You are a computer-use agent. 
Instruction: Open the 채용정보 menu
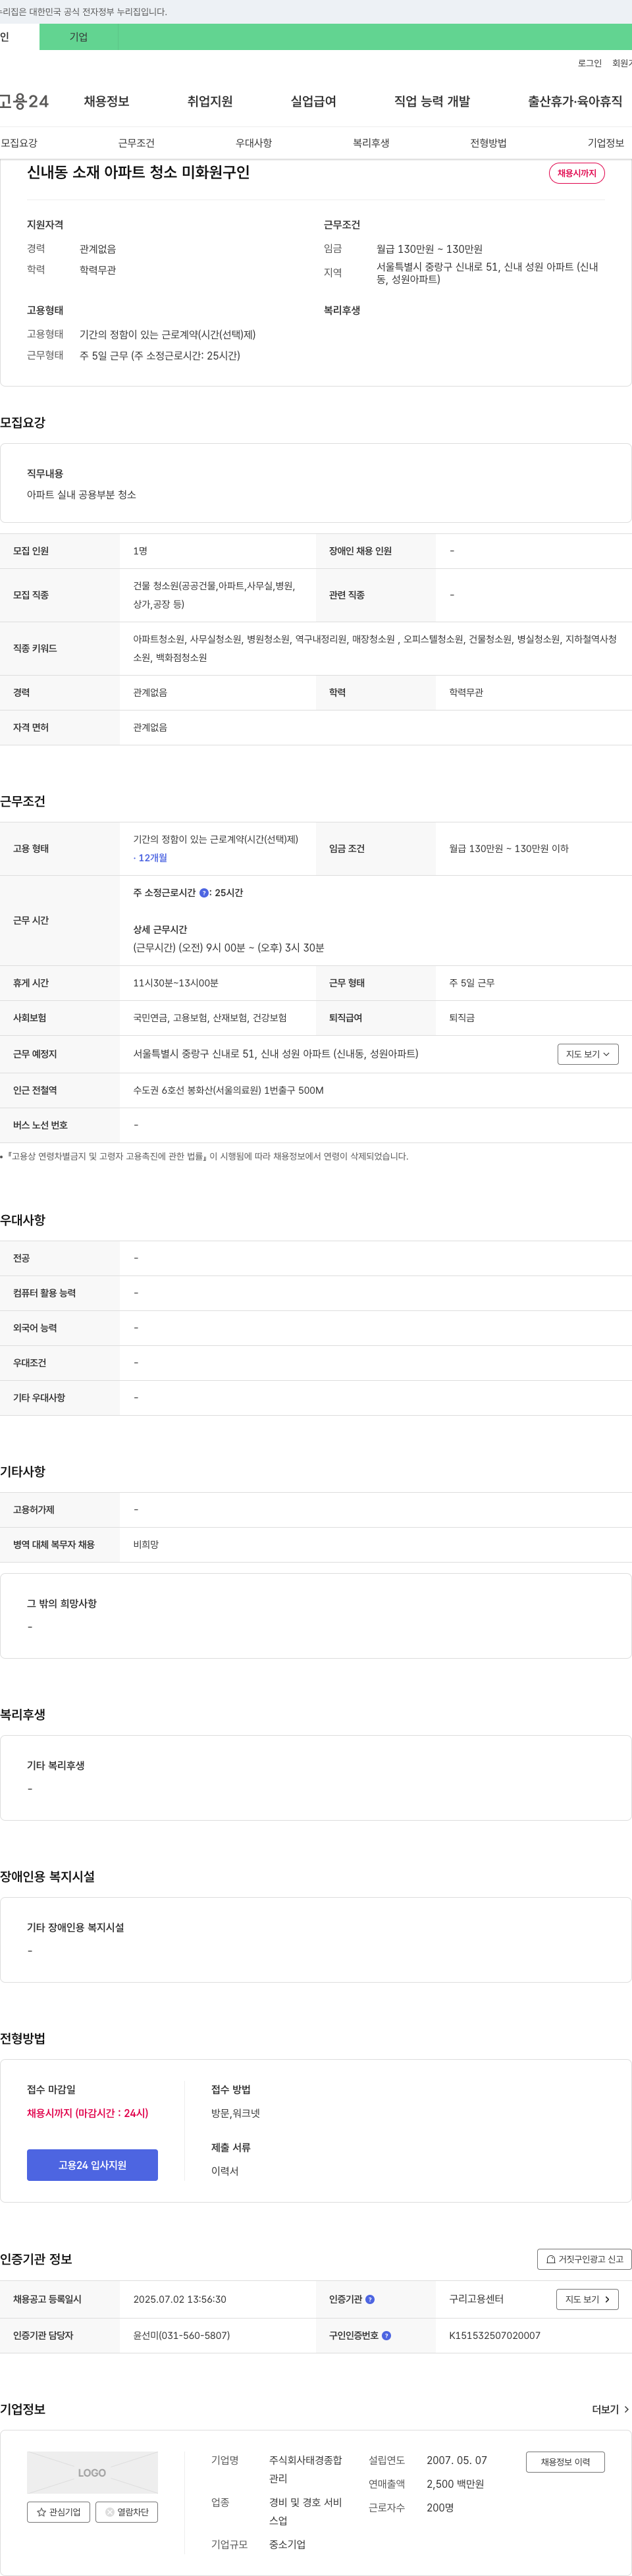106,101
